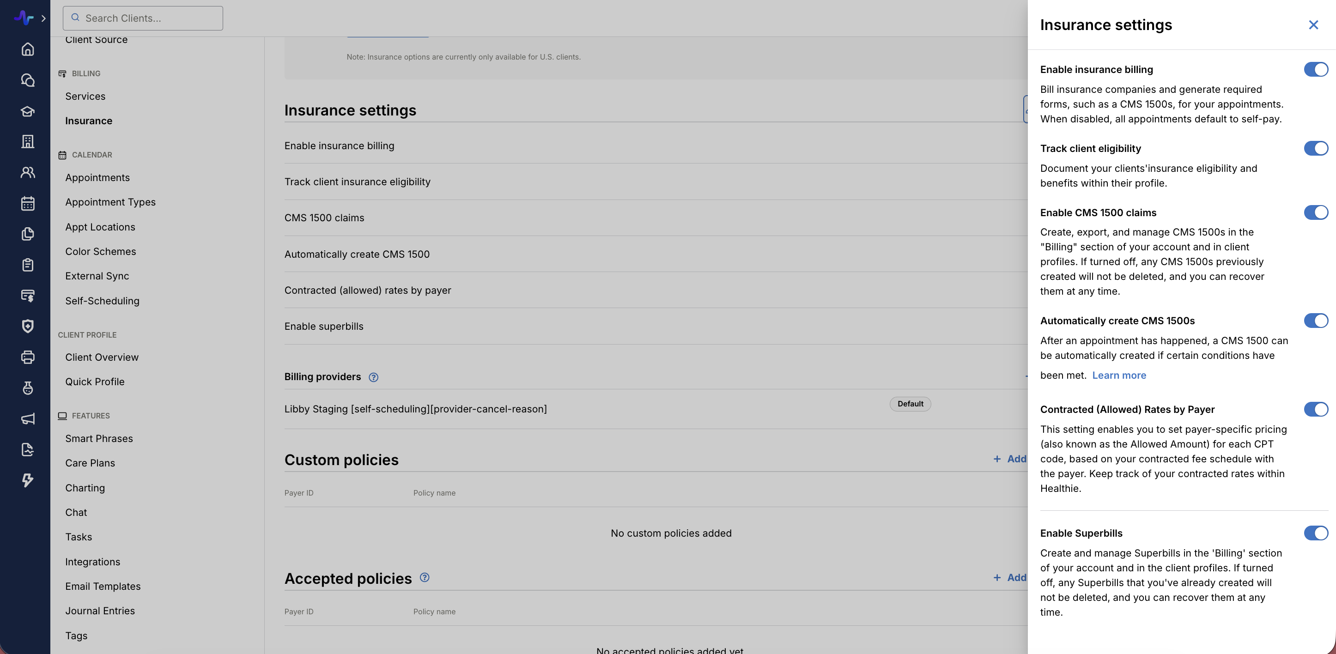Open the Calendar icon in left rail
Screen dimensions: 1336x654
pyautogui.click(x=28, y=203)
